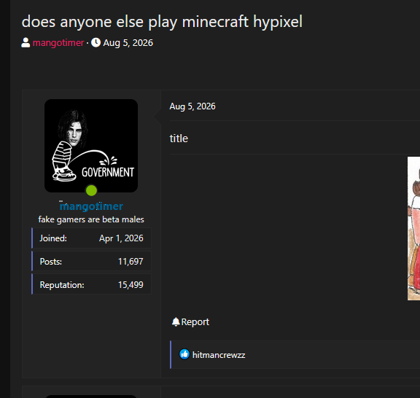Click the bell icon beside Report
Viewport: 420px width, 398px height.
click(176, 321)
